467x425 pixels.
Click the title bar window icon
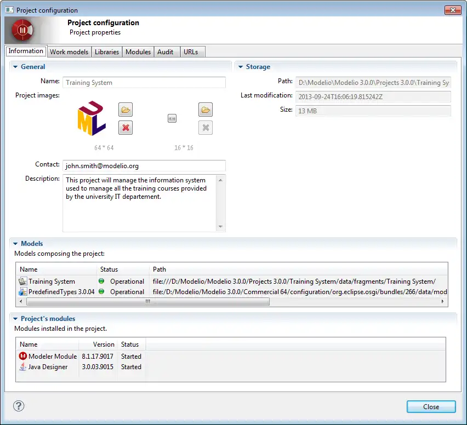(x=9, y=10)
